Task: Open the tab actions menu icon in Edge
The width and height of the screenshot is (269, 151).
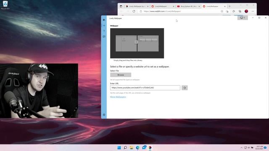Action: tap(121, 6)
